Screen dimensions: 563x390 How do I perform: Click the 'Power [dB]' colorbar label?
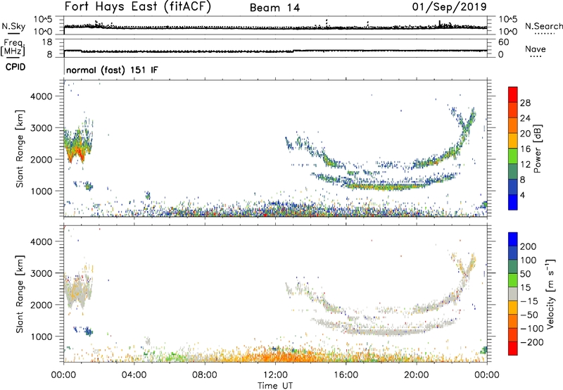pyautogui.click(x=538, y=149)
